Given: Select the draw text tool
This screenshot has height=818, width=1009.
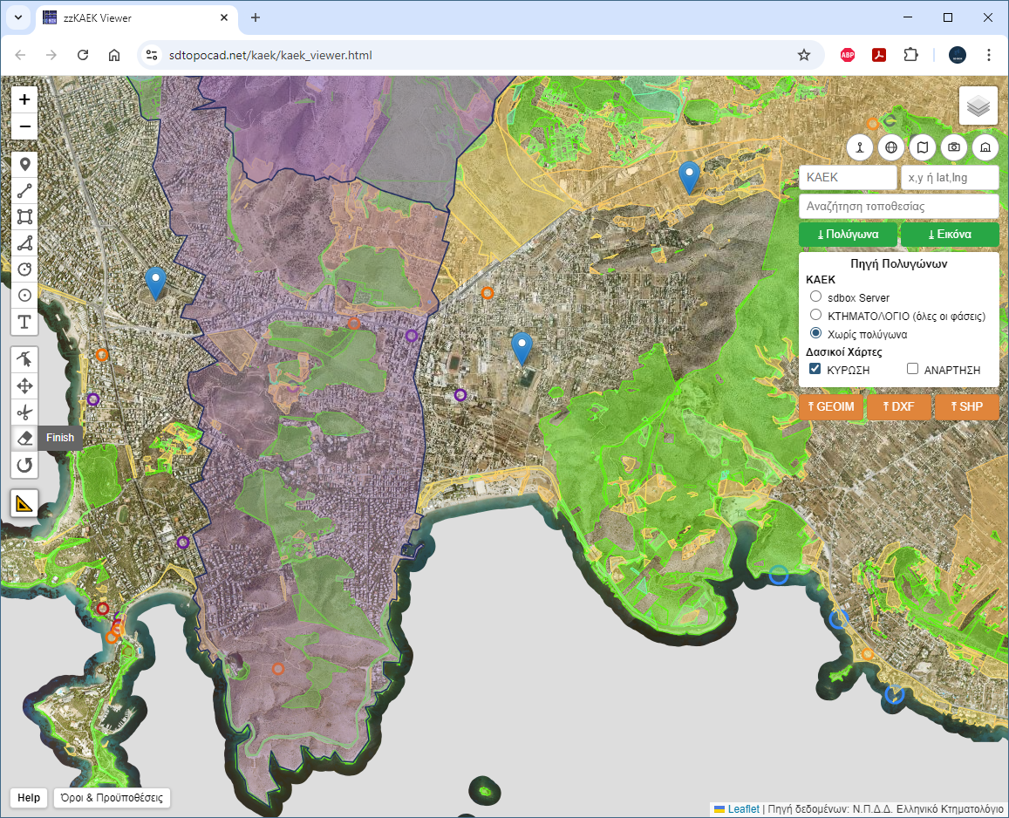Looking at the screenshot, I should (x=24, y=323).
